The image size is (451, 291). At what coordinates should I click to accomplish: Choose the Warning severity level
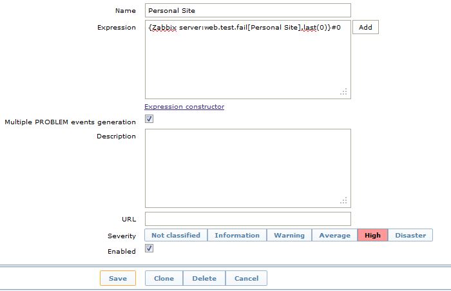289,236
